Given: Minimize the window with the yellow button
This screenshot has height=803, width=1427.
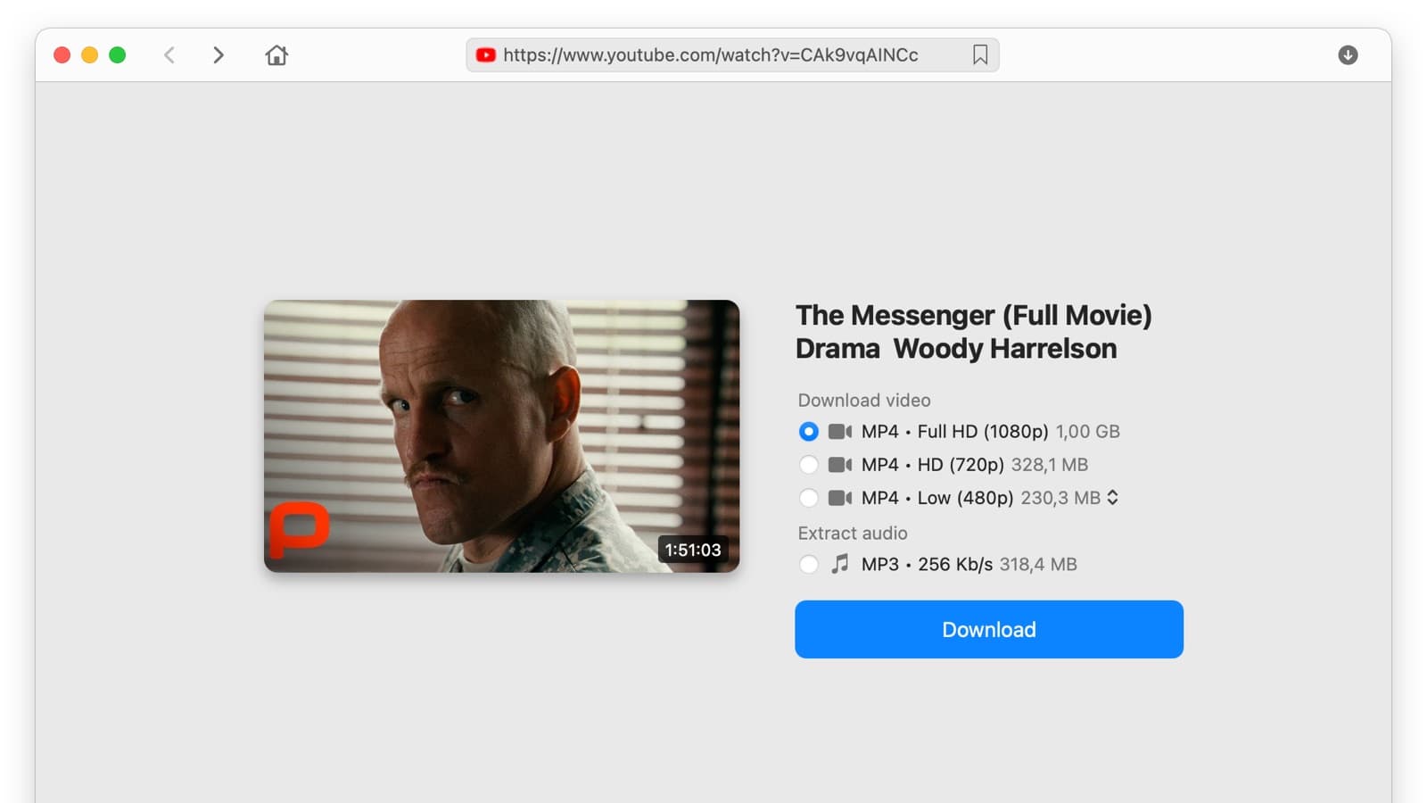Looking at the screenshot, I should coord(90,55).
